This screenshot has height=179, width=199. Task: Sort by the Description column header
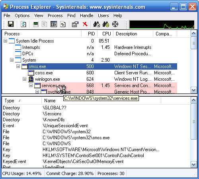click(x=133, y=34)
